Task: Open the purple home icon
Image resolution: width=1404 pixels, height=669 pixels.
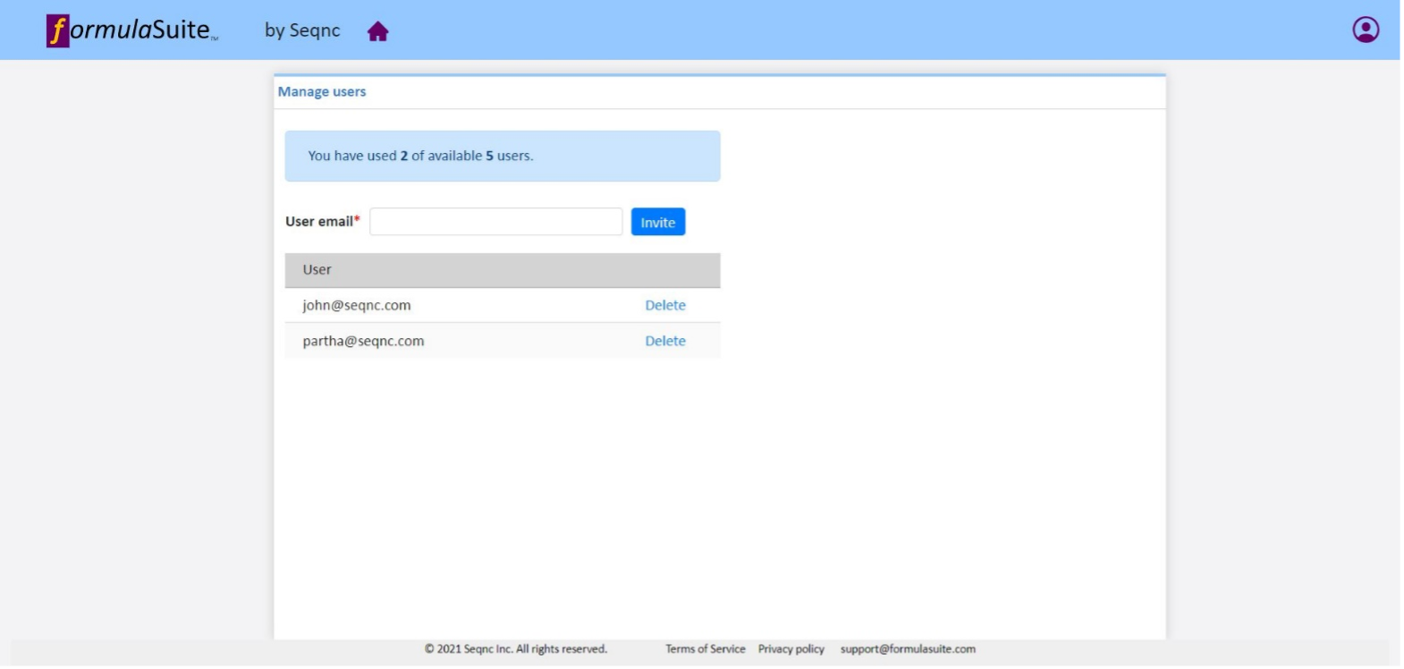Action: [x=377, y=32]
